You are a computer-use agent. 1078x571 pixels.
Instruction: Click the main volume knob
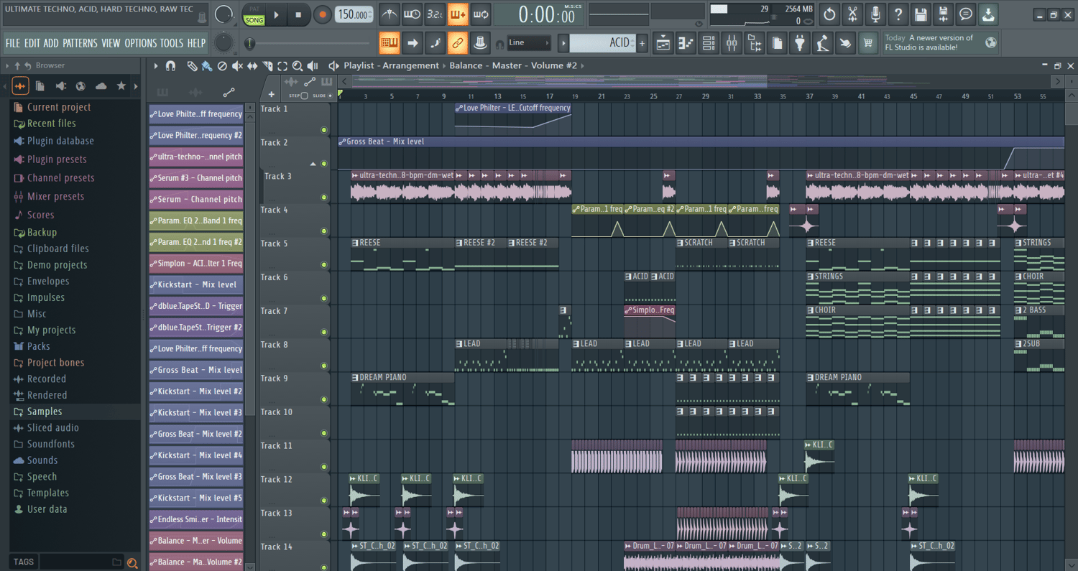pos(224,14)
